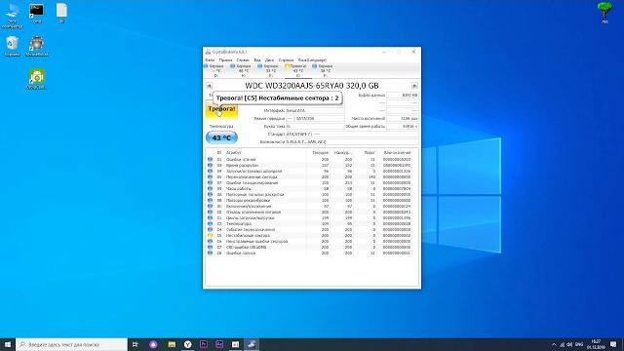Launch the purple Alice assistant taskbar icon
The image size is (624, 351).
coord(153,344)
